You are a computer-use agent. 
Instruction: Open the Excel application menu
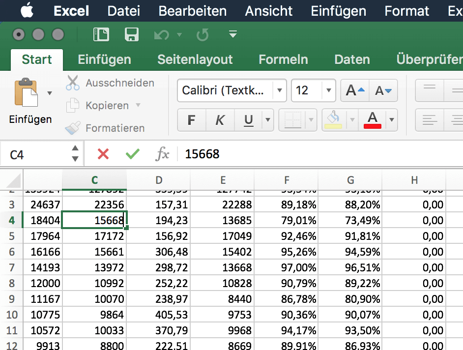coord(71,11)
